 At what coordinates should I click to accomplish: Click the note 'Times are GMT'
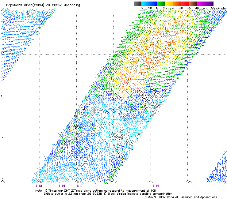tap(59, 191)
